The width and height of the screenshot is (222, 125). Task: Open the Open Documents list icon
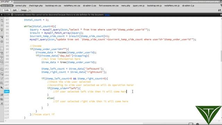2,21
